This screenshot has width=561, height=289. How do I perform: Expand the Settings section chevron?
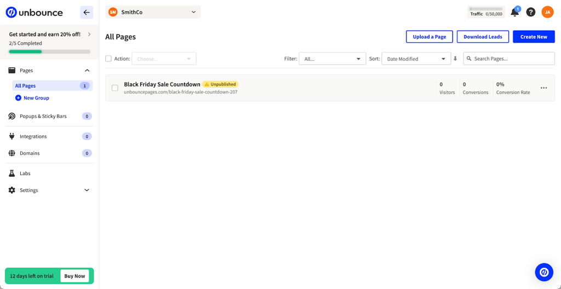(x=87, y=190)
